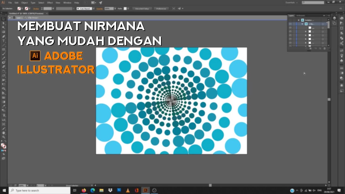Click the Go to Bridge icon
Screen dimensions: 345x194
[86, 3]
